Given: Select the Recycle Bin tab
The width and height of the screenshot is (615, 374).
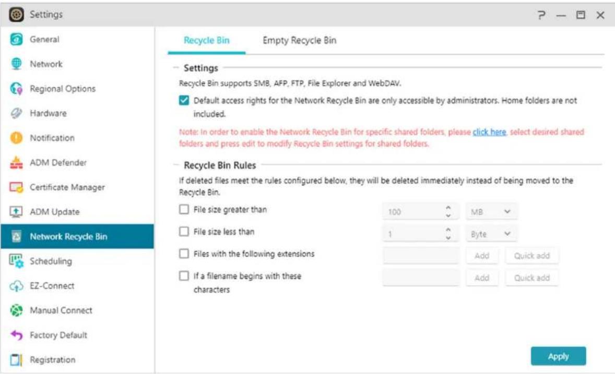Looking at the screenshot, I should pos(206,41).
